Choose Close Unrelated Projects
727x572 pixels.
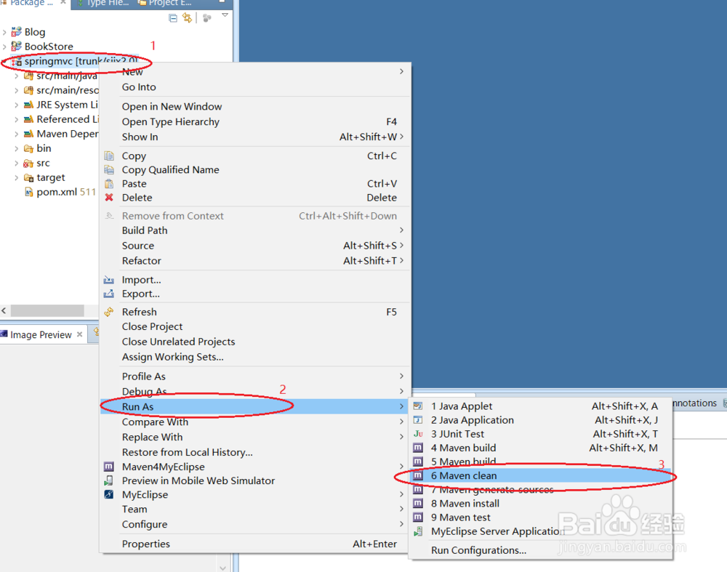point(255,342)
